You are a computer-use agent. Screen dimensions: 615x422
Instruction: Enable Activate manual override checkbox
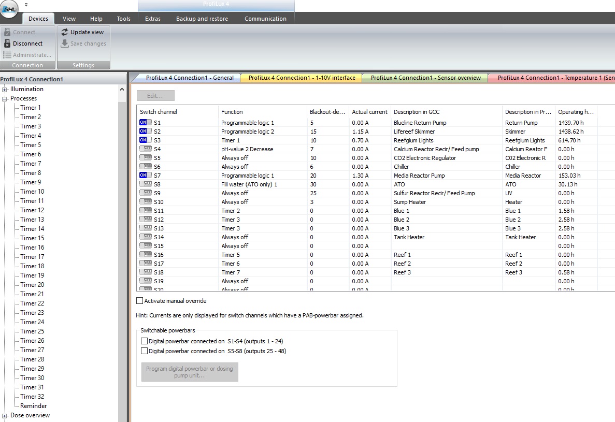139,300
